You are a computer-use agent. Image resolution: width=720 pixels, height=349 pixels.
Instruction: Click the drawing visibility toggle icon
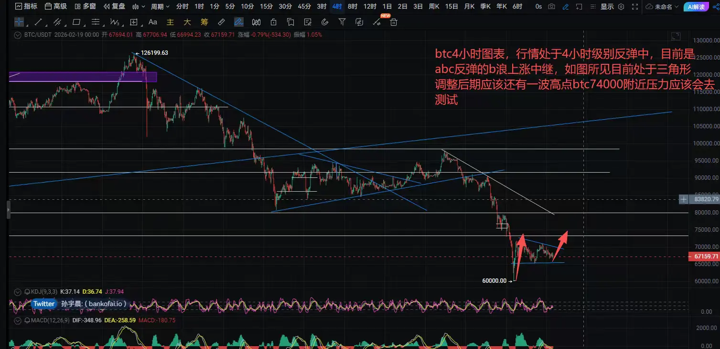click(359, 22)
